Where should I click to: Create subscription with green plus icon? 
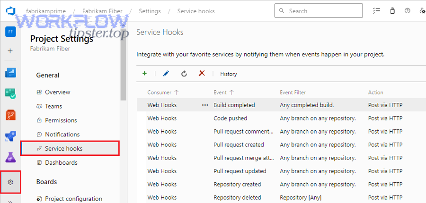pyautogui.click(x=144, y=74)
